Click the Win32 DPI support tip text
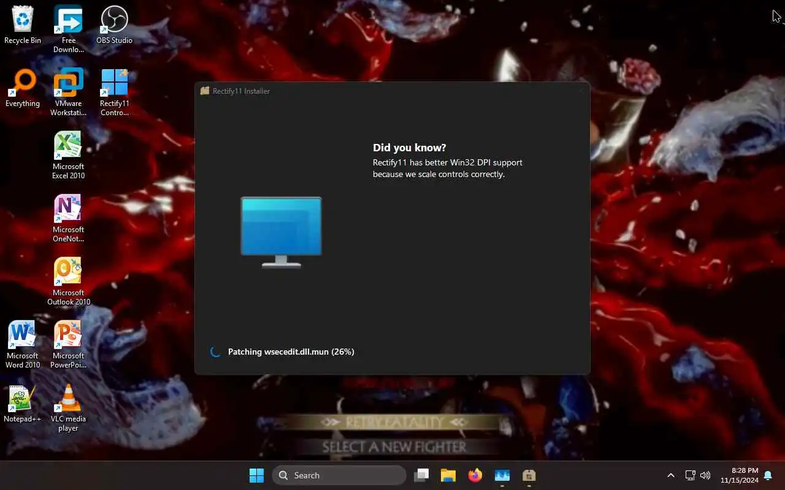The image size is (785, 490). click(x=448, y=168)
